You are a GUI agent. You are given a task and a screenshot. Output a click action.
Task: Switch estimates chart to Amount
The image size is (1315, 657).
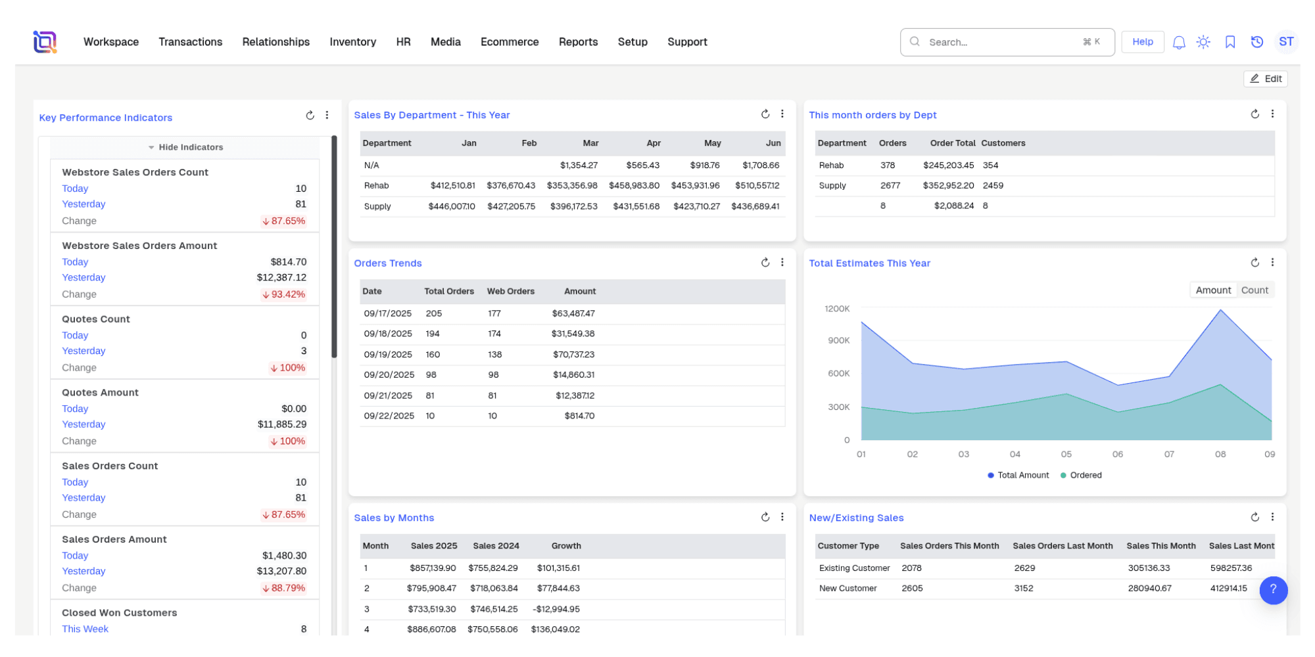(x=1213, y=290)
